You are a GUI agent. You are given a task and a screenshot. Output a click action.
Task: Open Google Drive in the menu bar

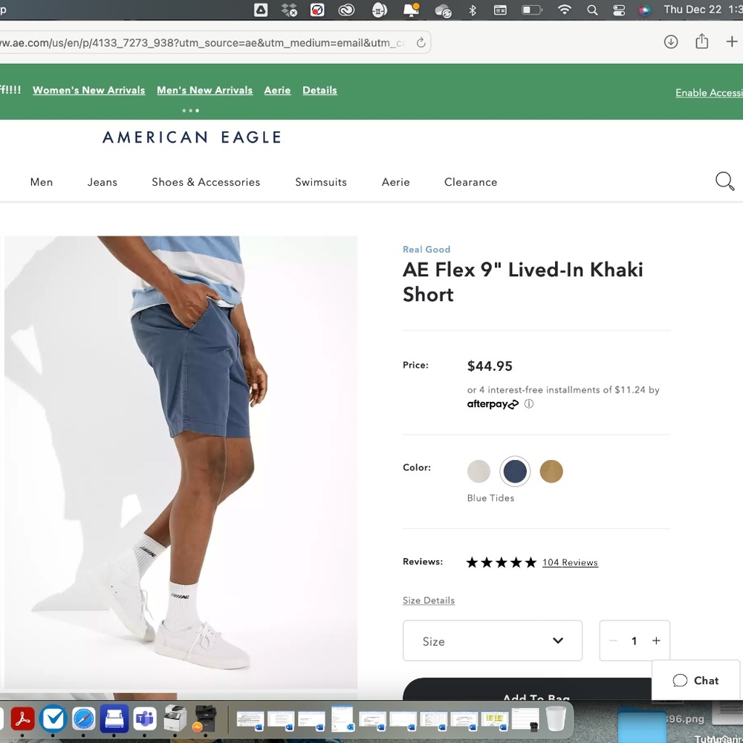coord(261,10)
